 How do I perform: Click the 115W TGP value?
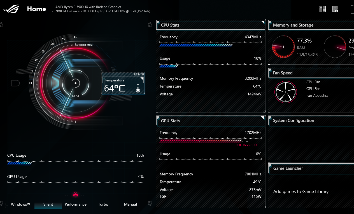tap(256, 196)
